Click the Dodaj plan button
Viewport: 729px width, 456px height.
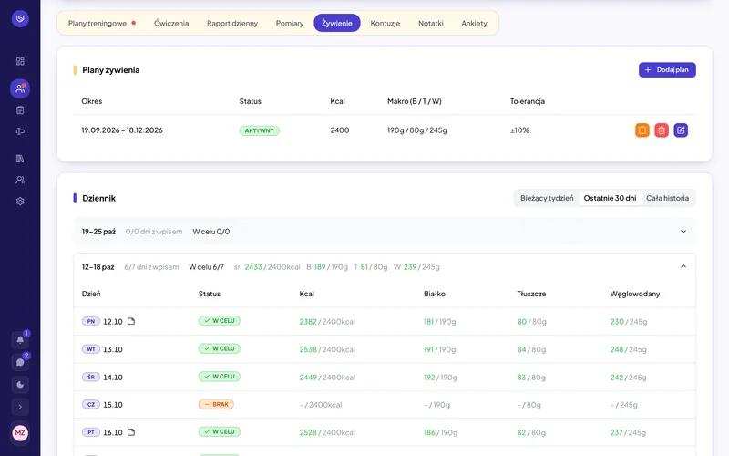[x=667, y=70]
